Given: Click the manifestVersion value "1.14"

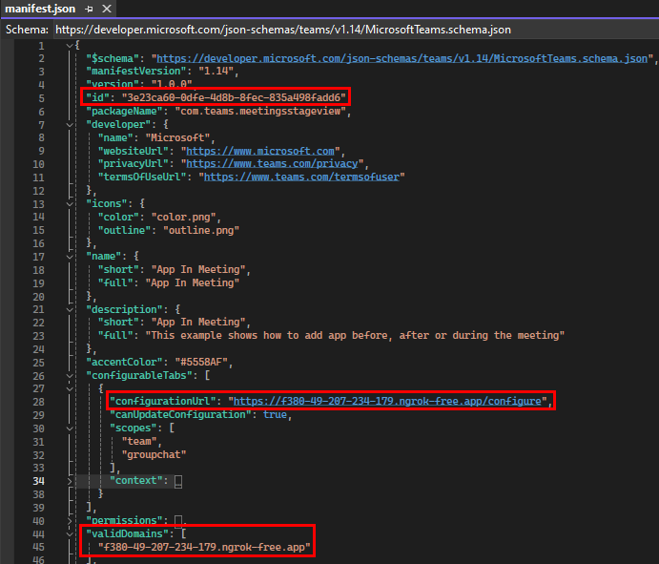Looking at the screenshot, I should (x=216, y=71).
